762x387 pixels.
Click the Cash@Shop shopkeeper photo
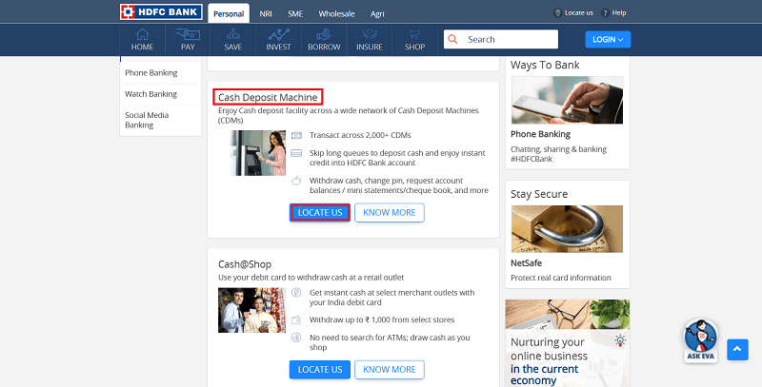point(251,310)
